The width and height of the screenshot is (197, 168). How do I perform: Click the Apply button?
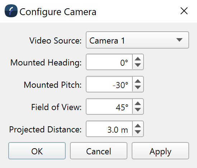(160, 151)
